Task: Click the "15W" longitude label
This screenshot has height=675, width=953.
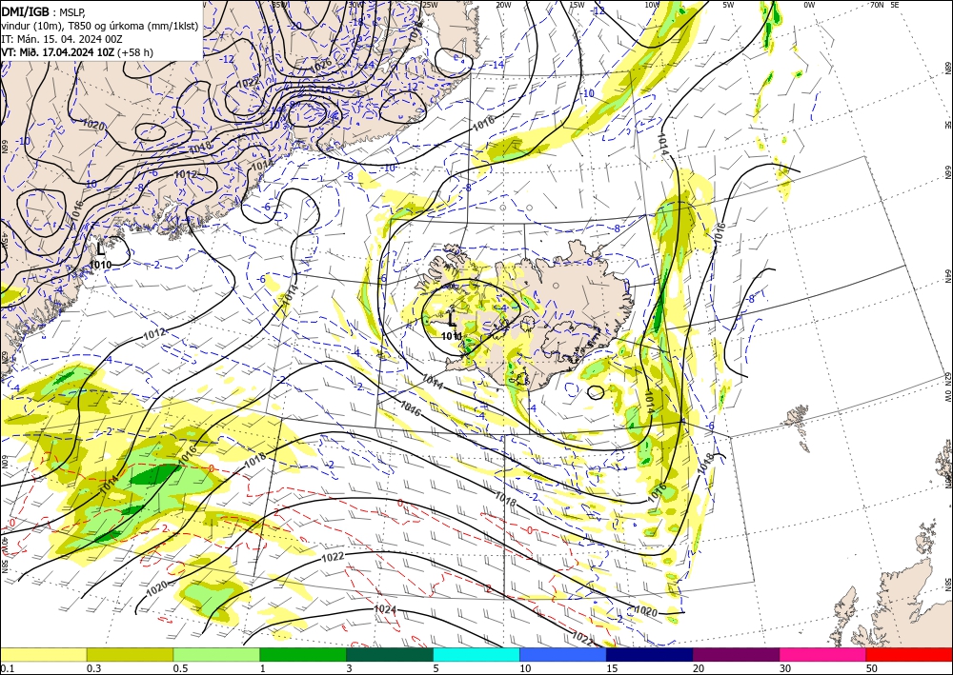Action: coord(578,5)
